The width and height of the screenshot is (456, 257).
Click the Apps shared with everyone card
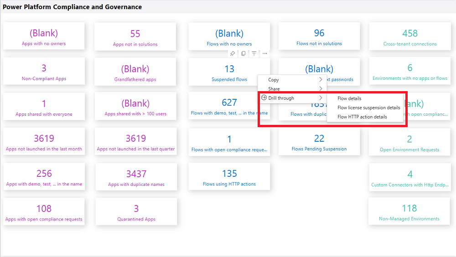44,107
